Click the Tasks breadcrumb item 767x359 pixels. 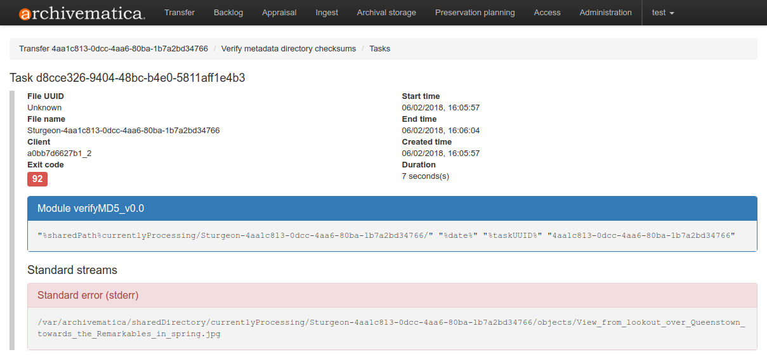[x=379, y=49]
